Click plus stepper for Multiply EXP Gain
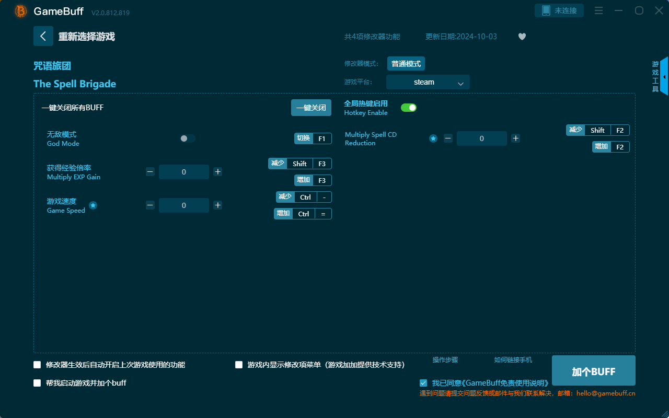The height and width of the screenshot is (418, 669). coord(217,171)
